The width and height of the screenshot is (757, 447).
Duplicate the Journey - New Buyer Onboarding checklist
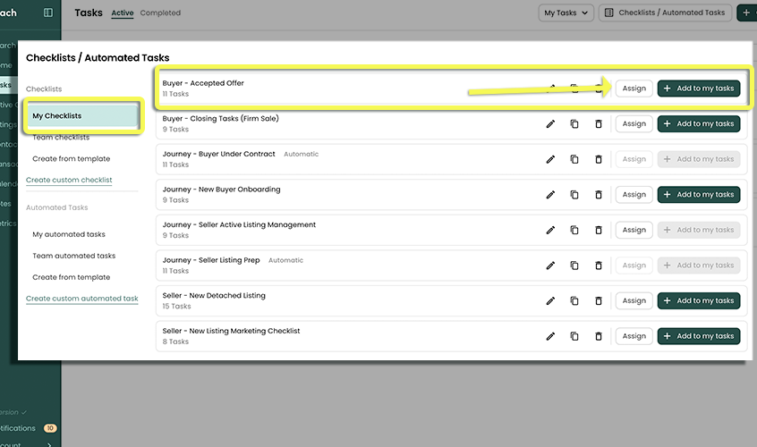click(x=574, y=195)
